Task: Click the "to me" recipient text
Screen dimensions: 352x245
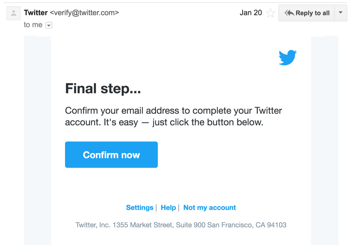Action: 33,25
